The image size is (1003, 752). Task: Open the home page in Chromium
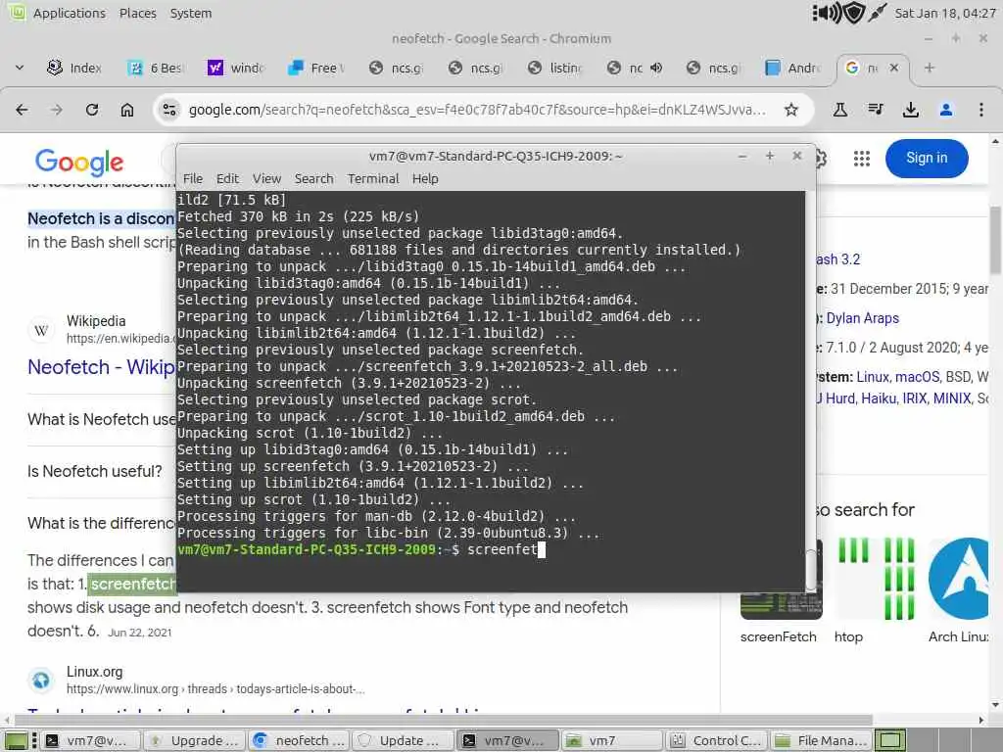127,110
